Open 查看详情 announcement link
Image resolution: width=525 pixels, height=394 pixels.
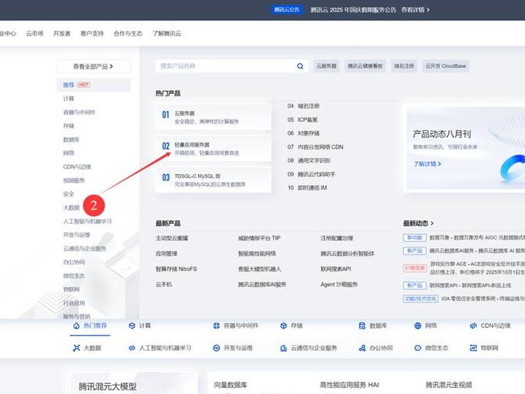coord(415,10)
